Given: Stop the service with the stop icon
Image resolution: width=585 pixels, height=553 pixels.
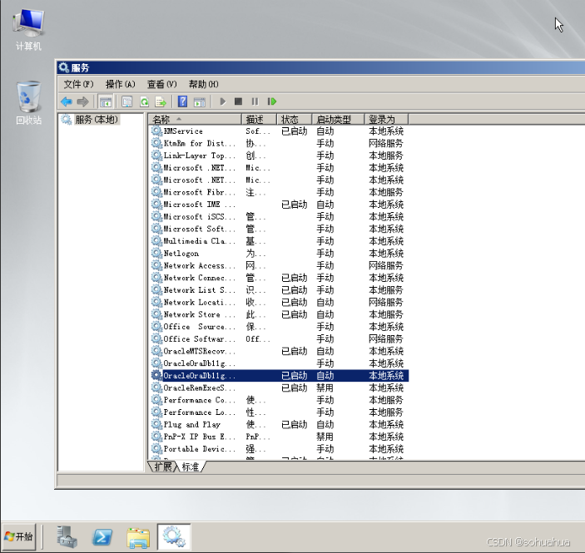Looking at the screenshot, I should tap(238, 101).
